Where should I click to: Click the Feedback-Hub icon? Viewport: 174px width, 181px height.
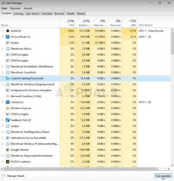[8, 120]
